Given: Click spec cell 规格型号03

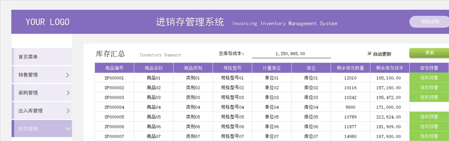Looking at the screenshot, I should pos(232,97).
